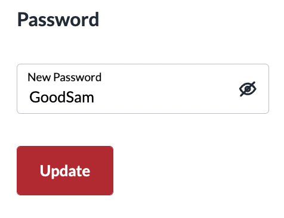This screenshot has height=218, width=284.
Task: Hide the typed password using the eye toggle
Action: [248, 89]
